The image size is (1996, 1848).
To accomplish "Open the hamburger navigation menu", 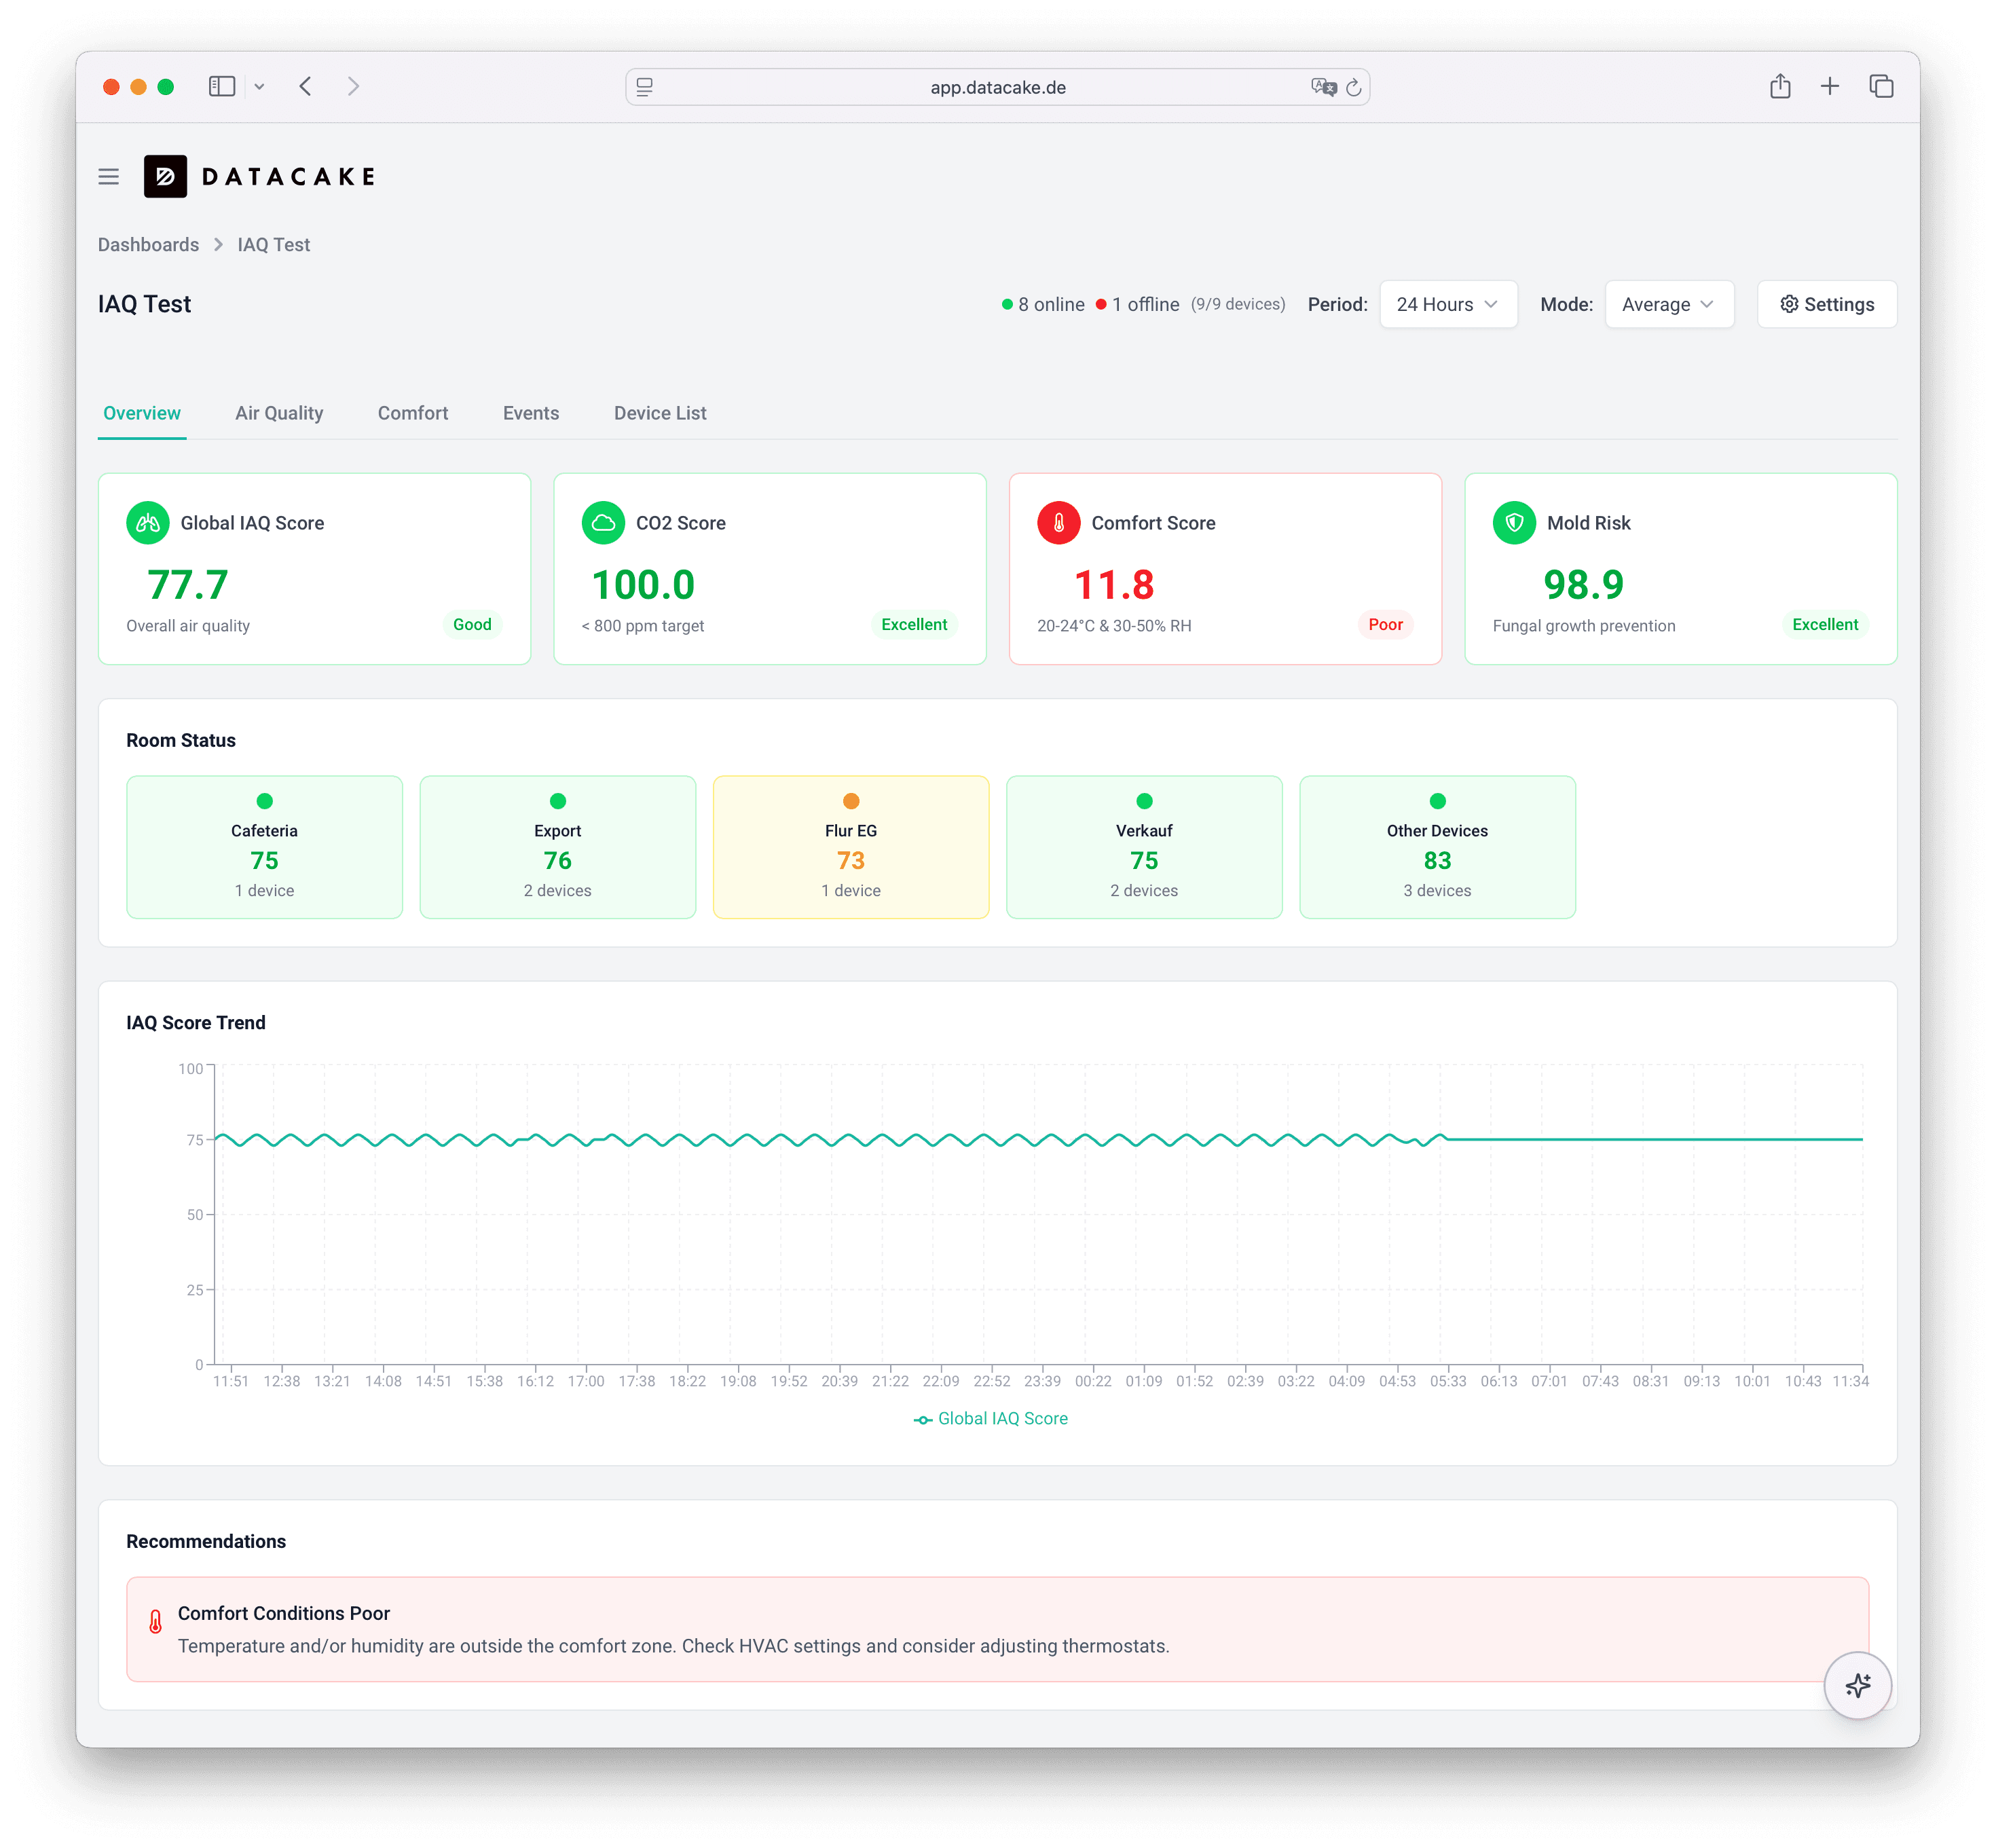I will tap(109, 177).
